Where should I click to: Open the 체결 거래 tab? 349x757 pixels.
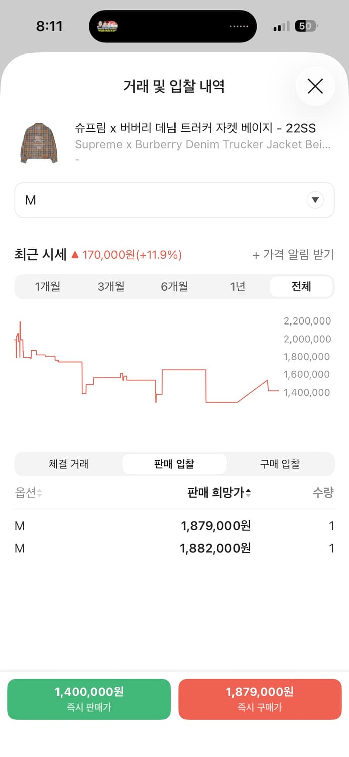pyautogui.click(x=69, y=464)
